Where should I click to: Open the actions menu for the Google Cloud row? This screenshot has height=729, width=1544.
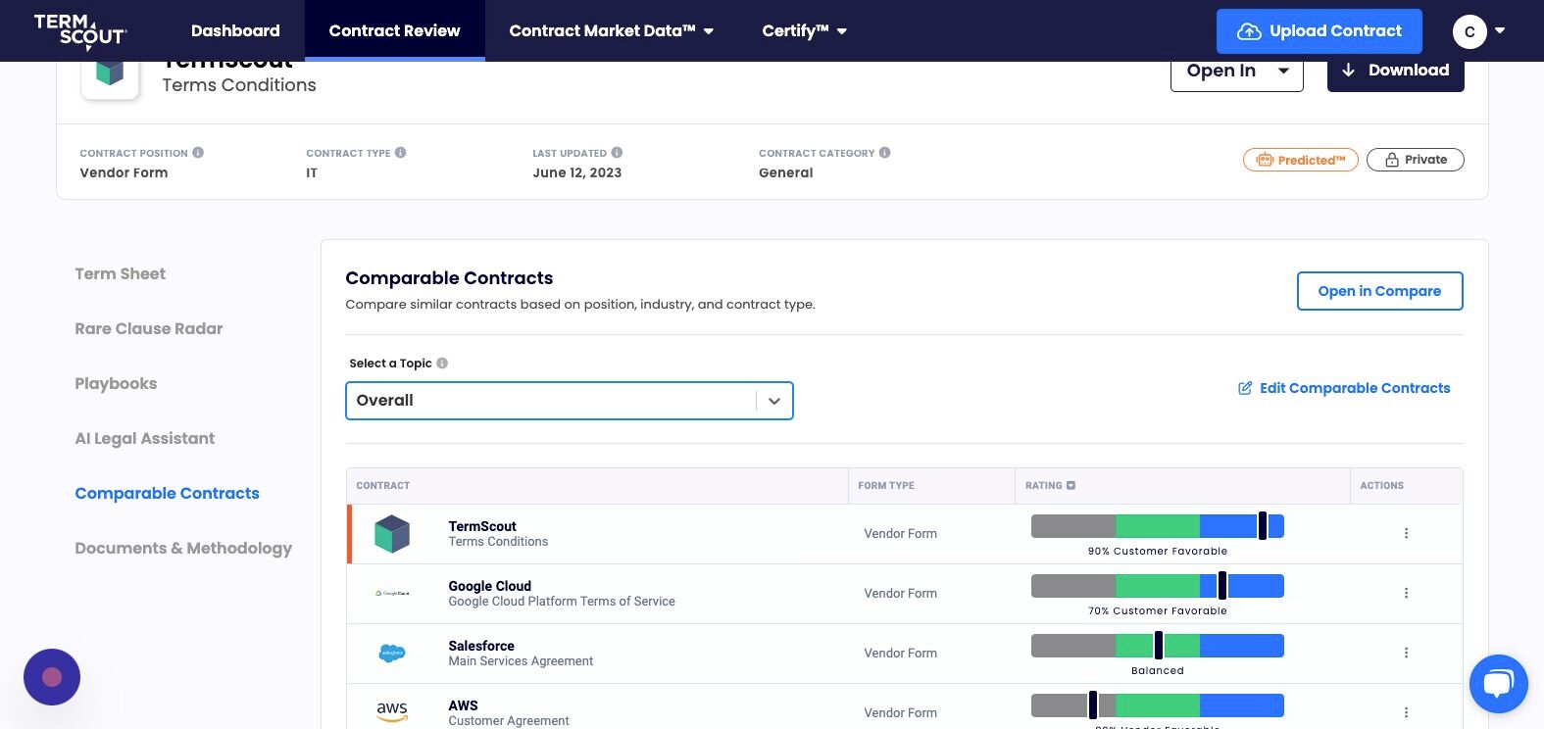pos(1406,594)
